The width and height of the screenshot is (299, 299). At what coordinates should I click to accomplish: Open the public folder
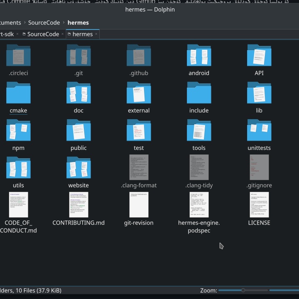[78, 130]
